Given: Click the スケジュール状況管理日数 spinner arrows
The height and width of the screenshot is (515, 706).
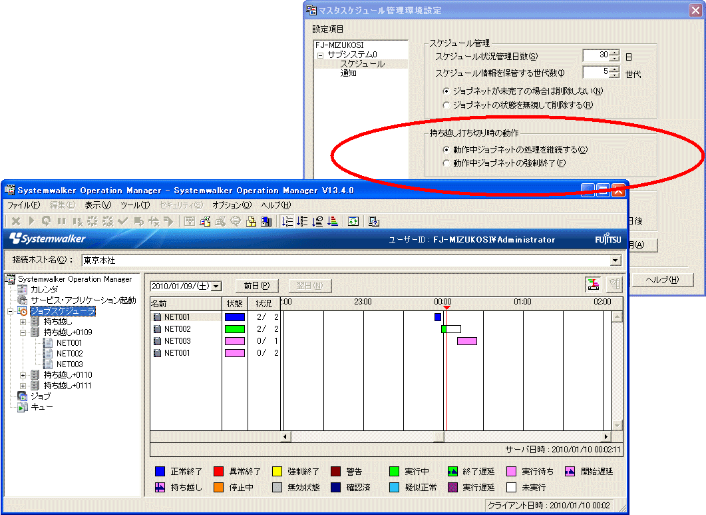Looking at the screenshot, I should pyautogui.click(x=615, y=55).
